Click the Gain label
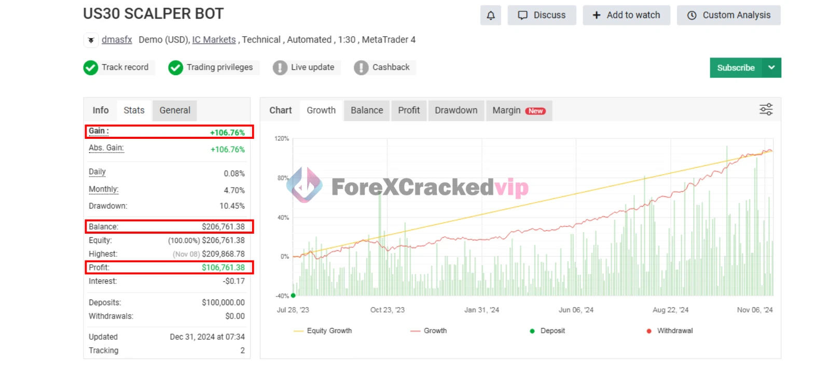The image size is (815, 372). [99, 131]
